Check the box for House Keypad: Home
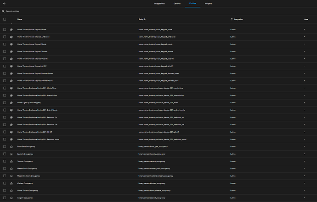 click(x=5, y=29)
